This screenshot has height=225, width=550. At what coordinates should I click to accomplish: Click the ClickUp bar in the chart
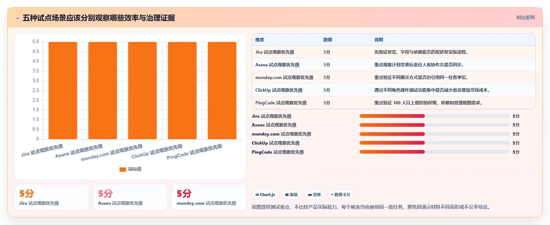coord(182,91)
